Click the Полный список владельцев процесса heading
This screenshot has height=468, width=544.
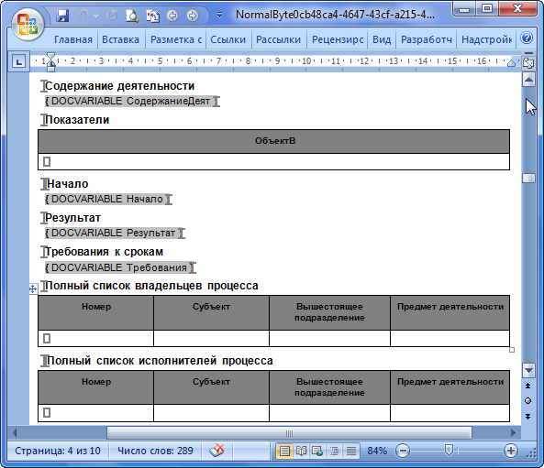coord(151,286)
